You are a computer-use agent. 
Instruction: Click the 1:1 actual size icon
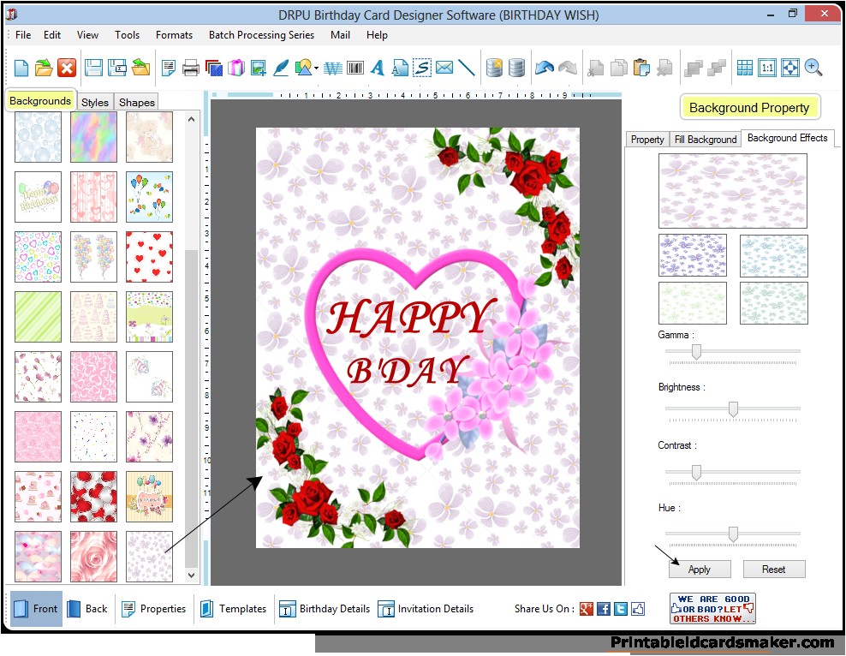(767, 67)
